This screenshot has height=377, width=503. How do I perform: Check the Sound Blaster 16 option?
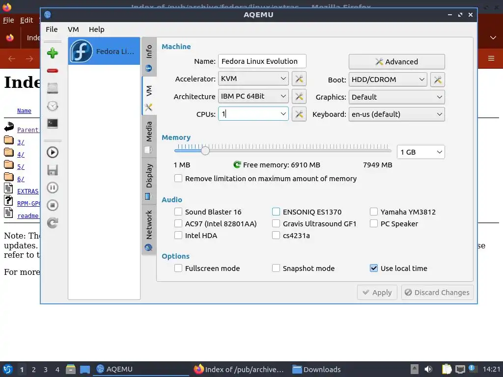[x=178, y=212]
